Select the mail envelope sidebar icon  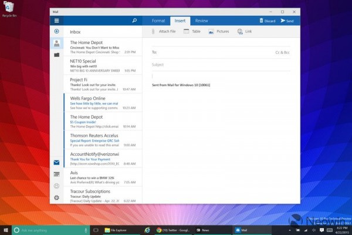[56, 162]
